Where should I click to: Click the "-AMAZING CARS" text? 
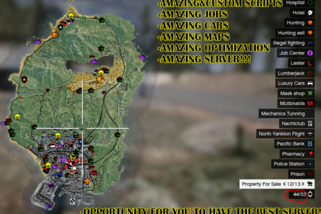(x=193, y=26)
